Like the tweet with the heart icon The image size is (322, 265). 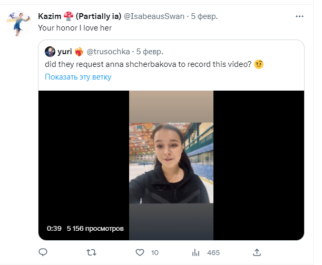pos(140,253)
